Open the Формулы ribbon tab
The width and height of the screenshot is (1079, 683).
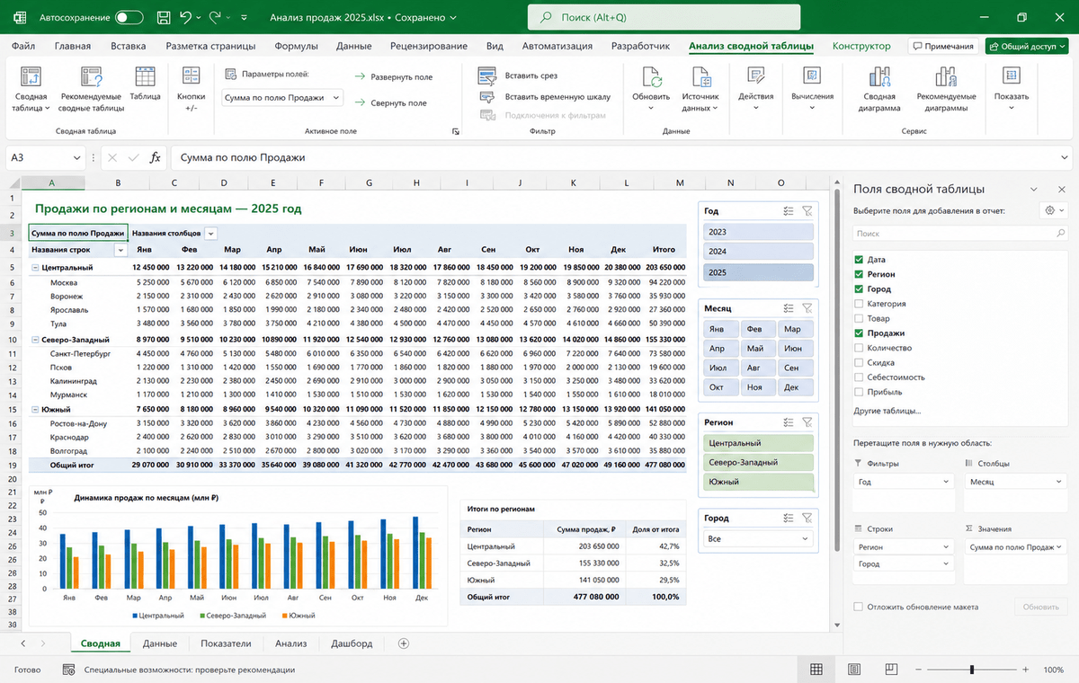[295, 46]
